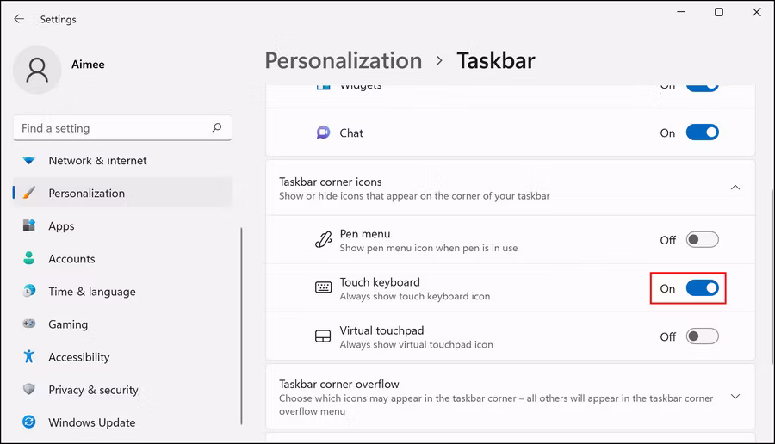Click 'Always show virtual touchpad icon' description
The image size is (775, 444).
coord(416,345)
